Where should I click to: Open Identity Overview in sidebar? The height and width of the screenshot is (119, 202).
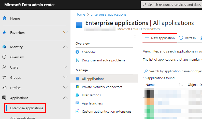pos(17,57)
